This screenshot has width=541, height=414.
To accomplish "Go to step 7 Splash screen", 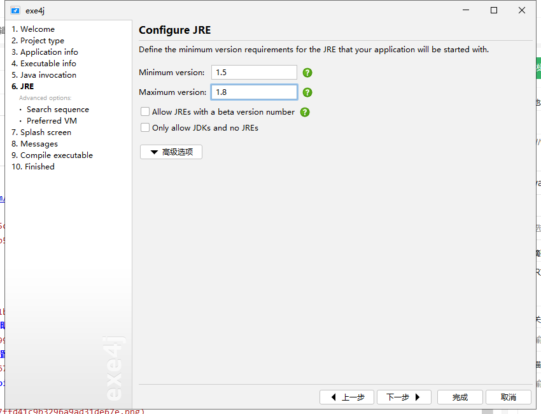I will [41, 132].
